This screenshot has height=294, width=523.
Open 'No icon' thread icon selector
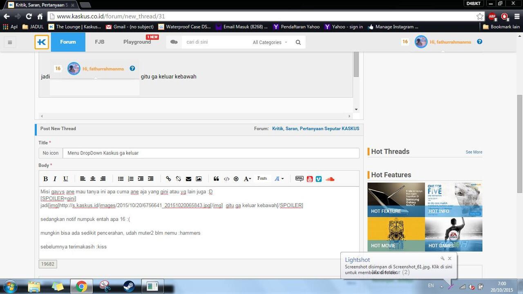coord(51,153)
